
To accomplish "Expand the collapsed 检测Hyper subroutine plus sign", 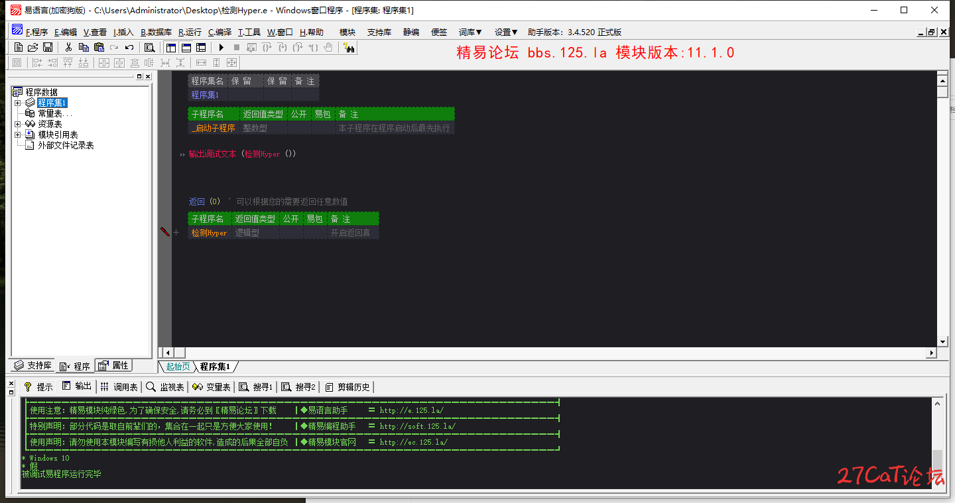I will coord(176,233).
